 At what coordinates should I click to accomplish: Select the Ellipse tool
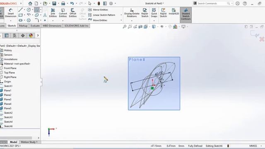(x=37, y=15)
